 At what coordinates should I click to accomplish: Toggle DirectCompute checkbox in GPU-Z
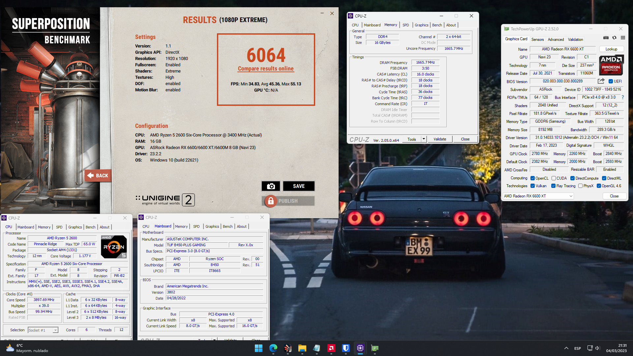tap(573, 178)
